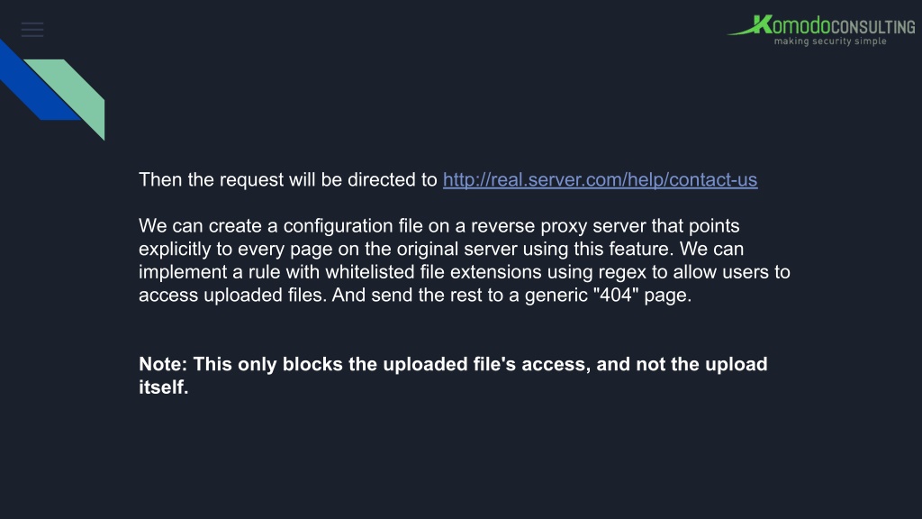The width and height of the screenshot is (922, 519).
Task: Click the 'omodo' green letters in logo
Action: [x=800, y=26]
